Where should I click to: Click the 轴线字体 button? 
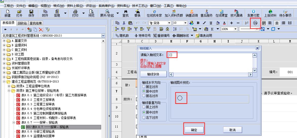pos(153,74)
